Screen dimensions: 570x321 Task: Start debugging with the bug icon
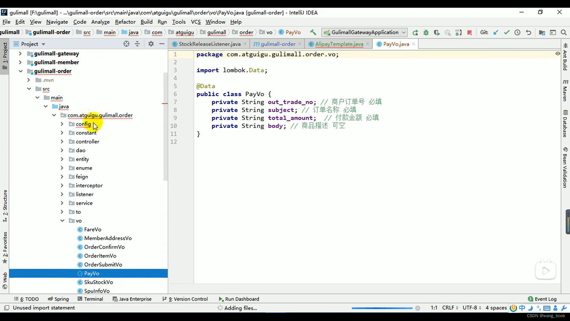(426, 32)
